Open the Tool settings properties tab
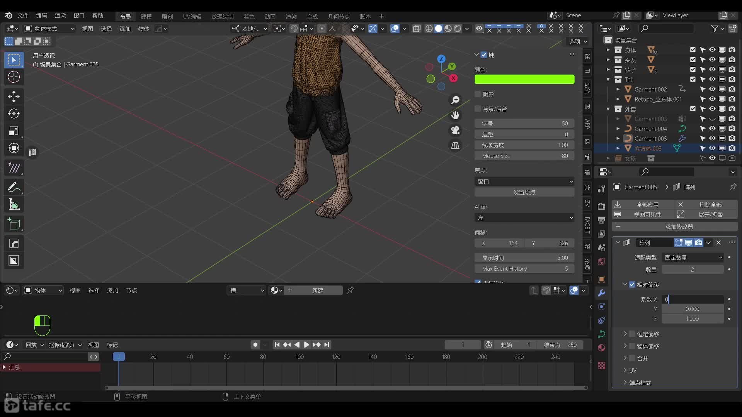 tap(601, 189)
